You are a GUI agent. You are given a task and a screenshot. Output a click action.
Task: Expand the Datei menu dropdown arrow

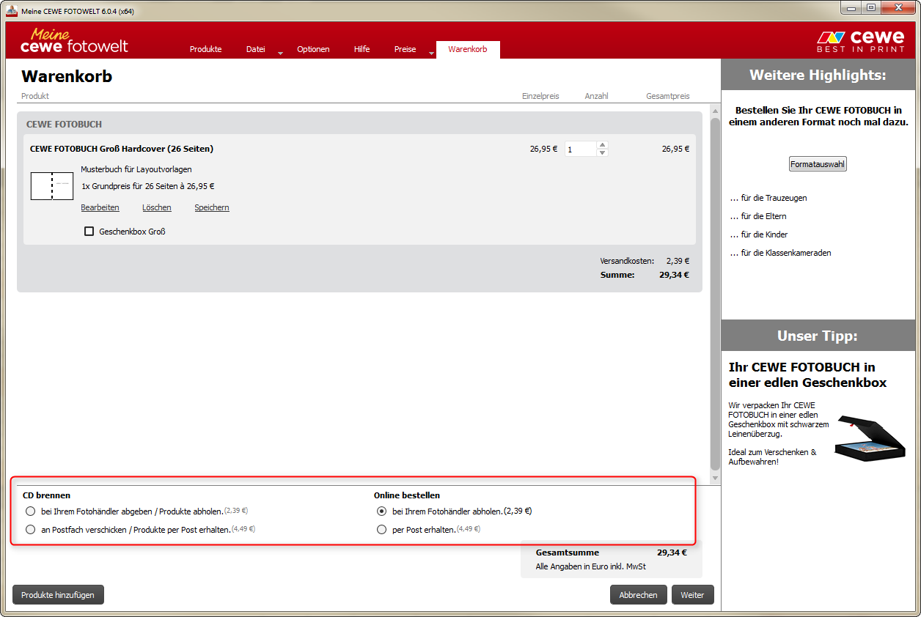pyautogui.click(x=280, y=53)
